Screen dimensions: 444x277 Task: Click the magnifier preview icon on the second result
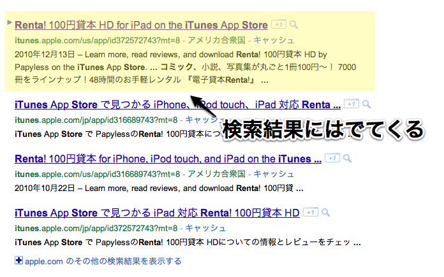366,104
